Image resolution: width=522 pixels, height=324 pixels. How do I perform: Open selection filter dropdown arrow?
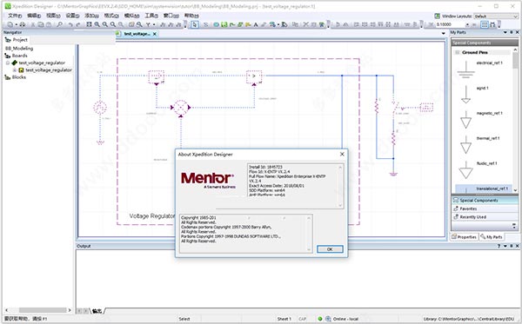pyautogui.click(x=154, y=24)
